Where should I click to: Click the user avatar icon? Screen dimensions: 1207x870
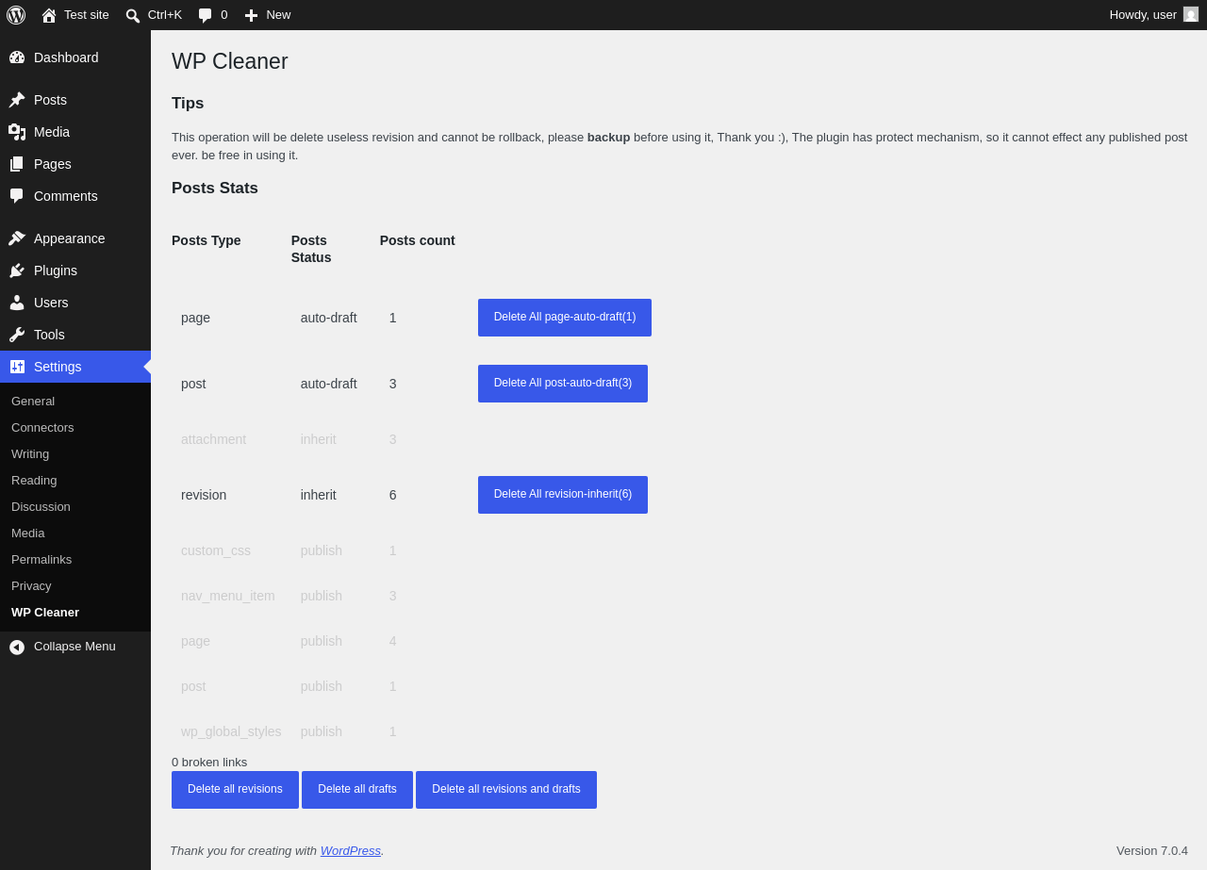click(1191, 14)
